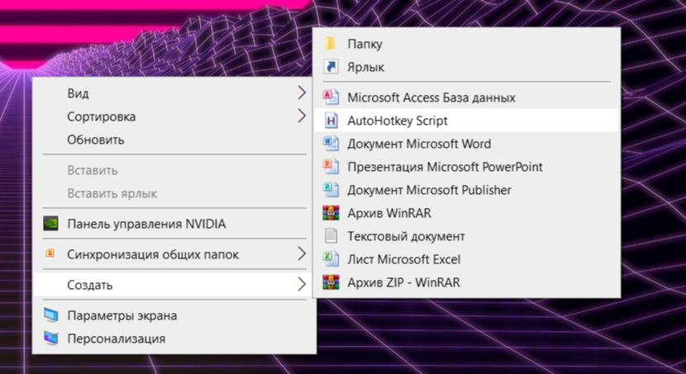The height and width of the screenshot is (374, 686).
Task: Click the Excel sheet icon
Action: pyautogui.click(x=331, y=259)
